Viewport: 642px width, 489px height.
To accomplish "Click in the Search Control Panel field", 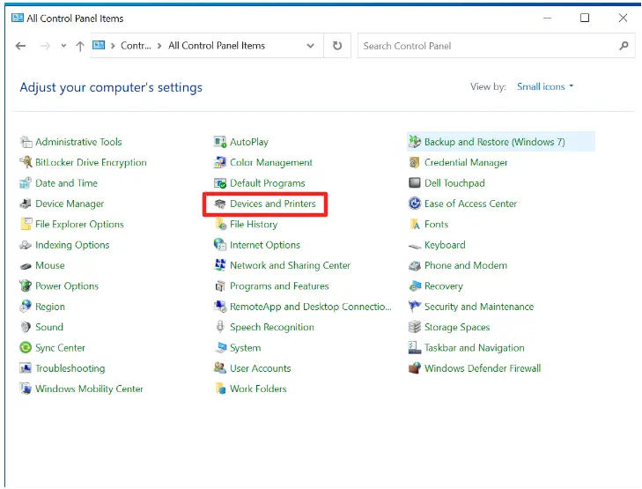I will coord(496,46).
